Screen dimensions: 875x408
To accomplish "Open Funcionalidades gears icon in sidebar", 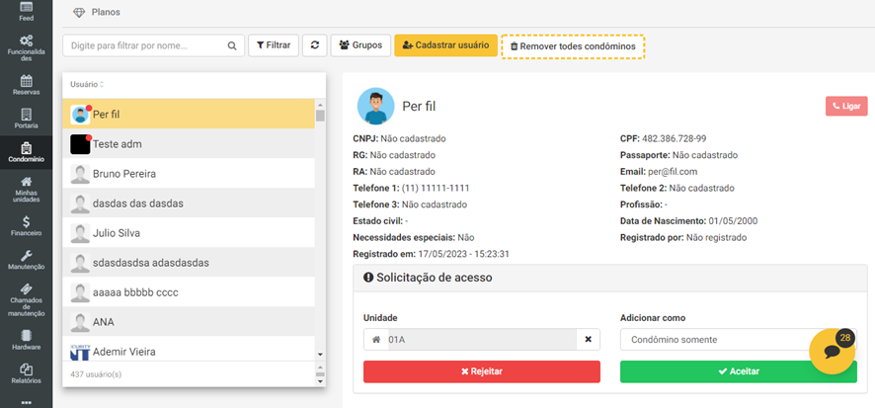I will click(x=26, y=41).
